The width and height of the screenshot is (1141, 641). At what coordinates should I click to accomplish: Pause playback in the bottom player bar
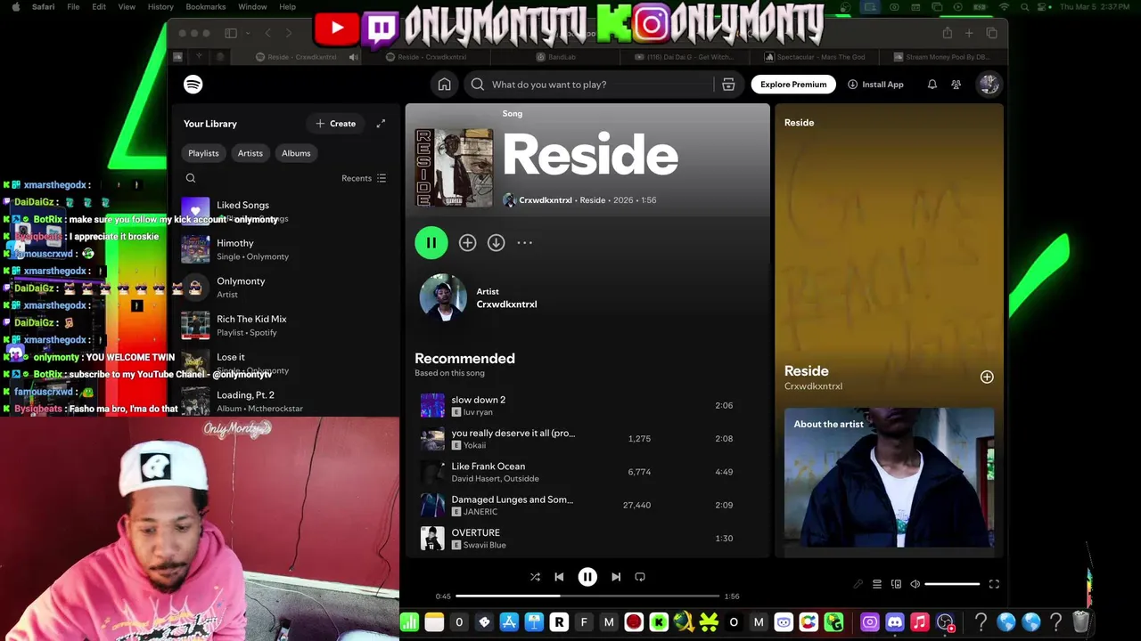(x=587, y=577)
